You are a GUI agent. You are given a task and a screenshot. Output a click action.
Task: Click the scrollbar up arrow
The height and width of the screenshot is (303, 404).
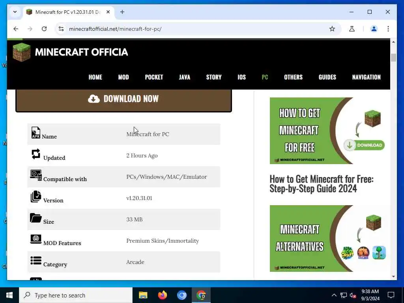(393, 42)
